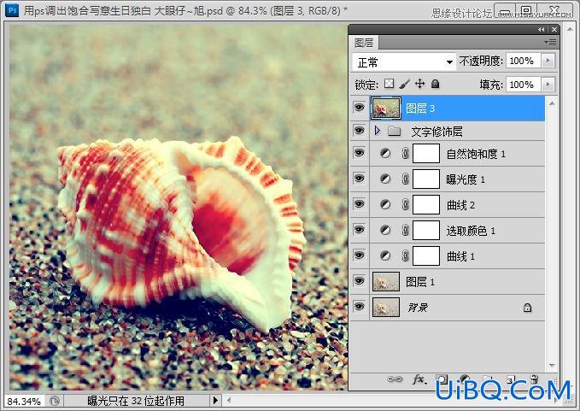The height and width of the screenshot is (411, 580).
Task: Click adjustment icon of 曲线 2 layer
Action: (385, 204)
